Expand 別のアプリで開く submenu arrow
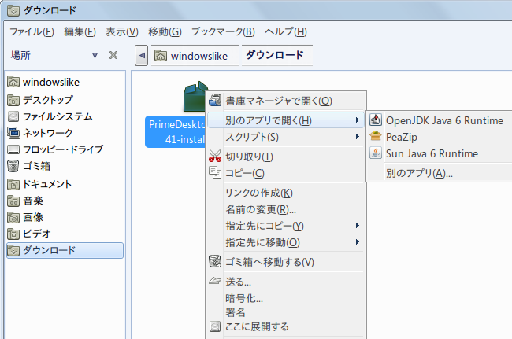Viewport: 512px width, 339px height. click(358, 120)
